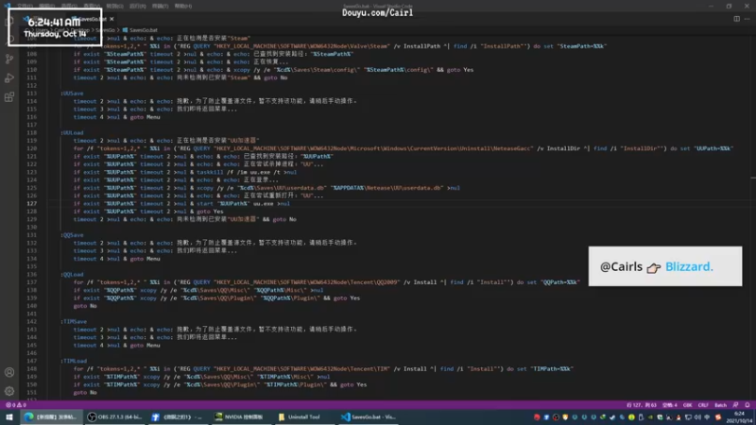Open the 查看 (View) menu
Image resolution: width=756 pixels, height=425 pixels.
(92, 6)
